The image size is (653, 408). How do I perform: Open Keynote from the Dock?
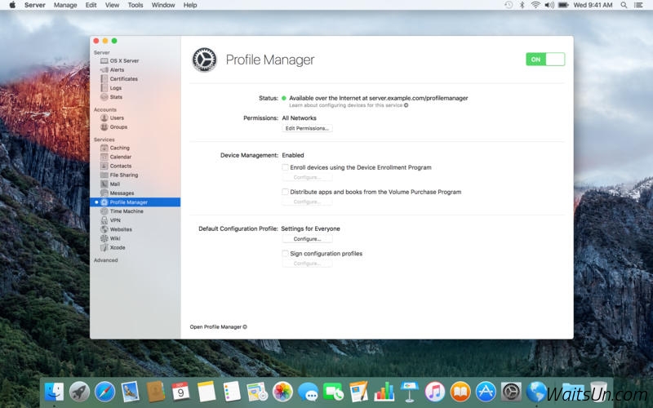[x=410, y=392]
